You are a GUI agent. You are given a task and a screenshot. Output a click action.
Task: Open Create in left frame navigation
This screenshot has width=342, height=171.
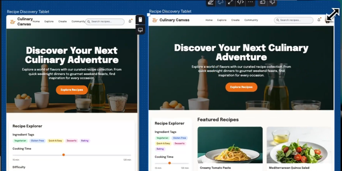point(63,22)
